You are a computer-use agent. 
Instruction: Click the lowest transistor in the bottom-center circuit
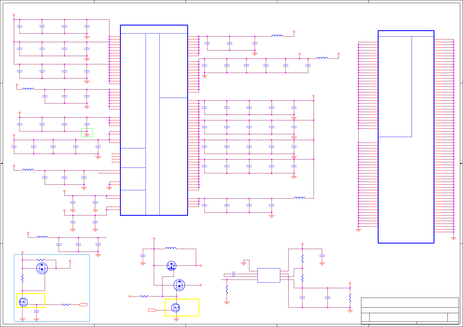pos(176,308)
